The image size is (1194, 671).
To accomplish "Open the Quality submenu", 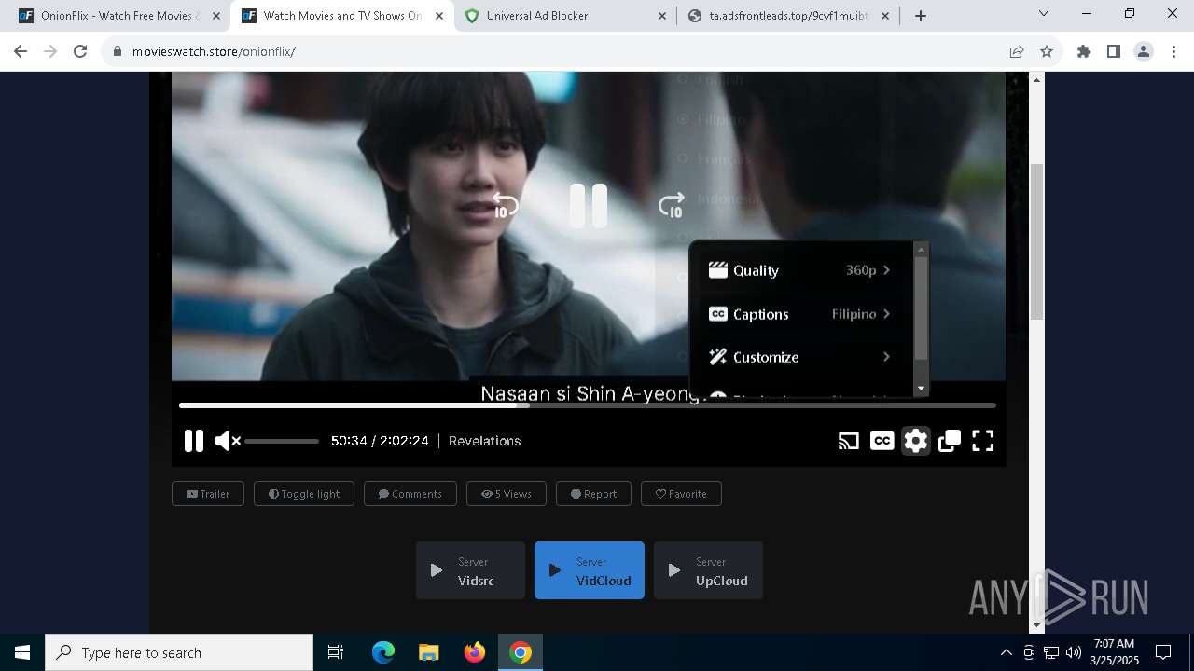I will pos(799,270).
